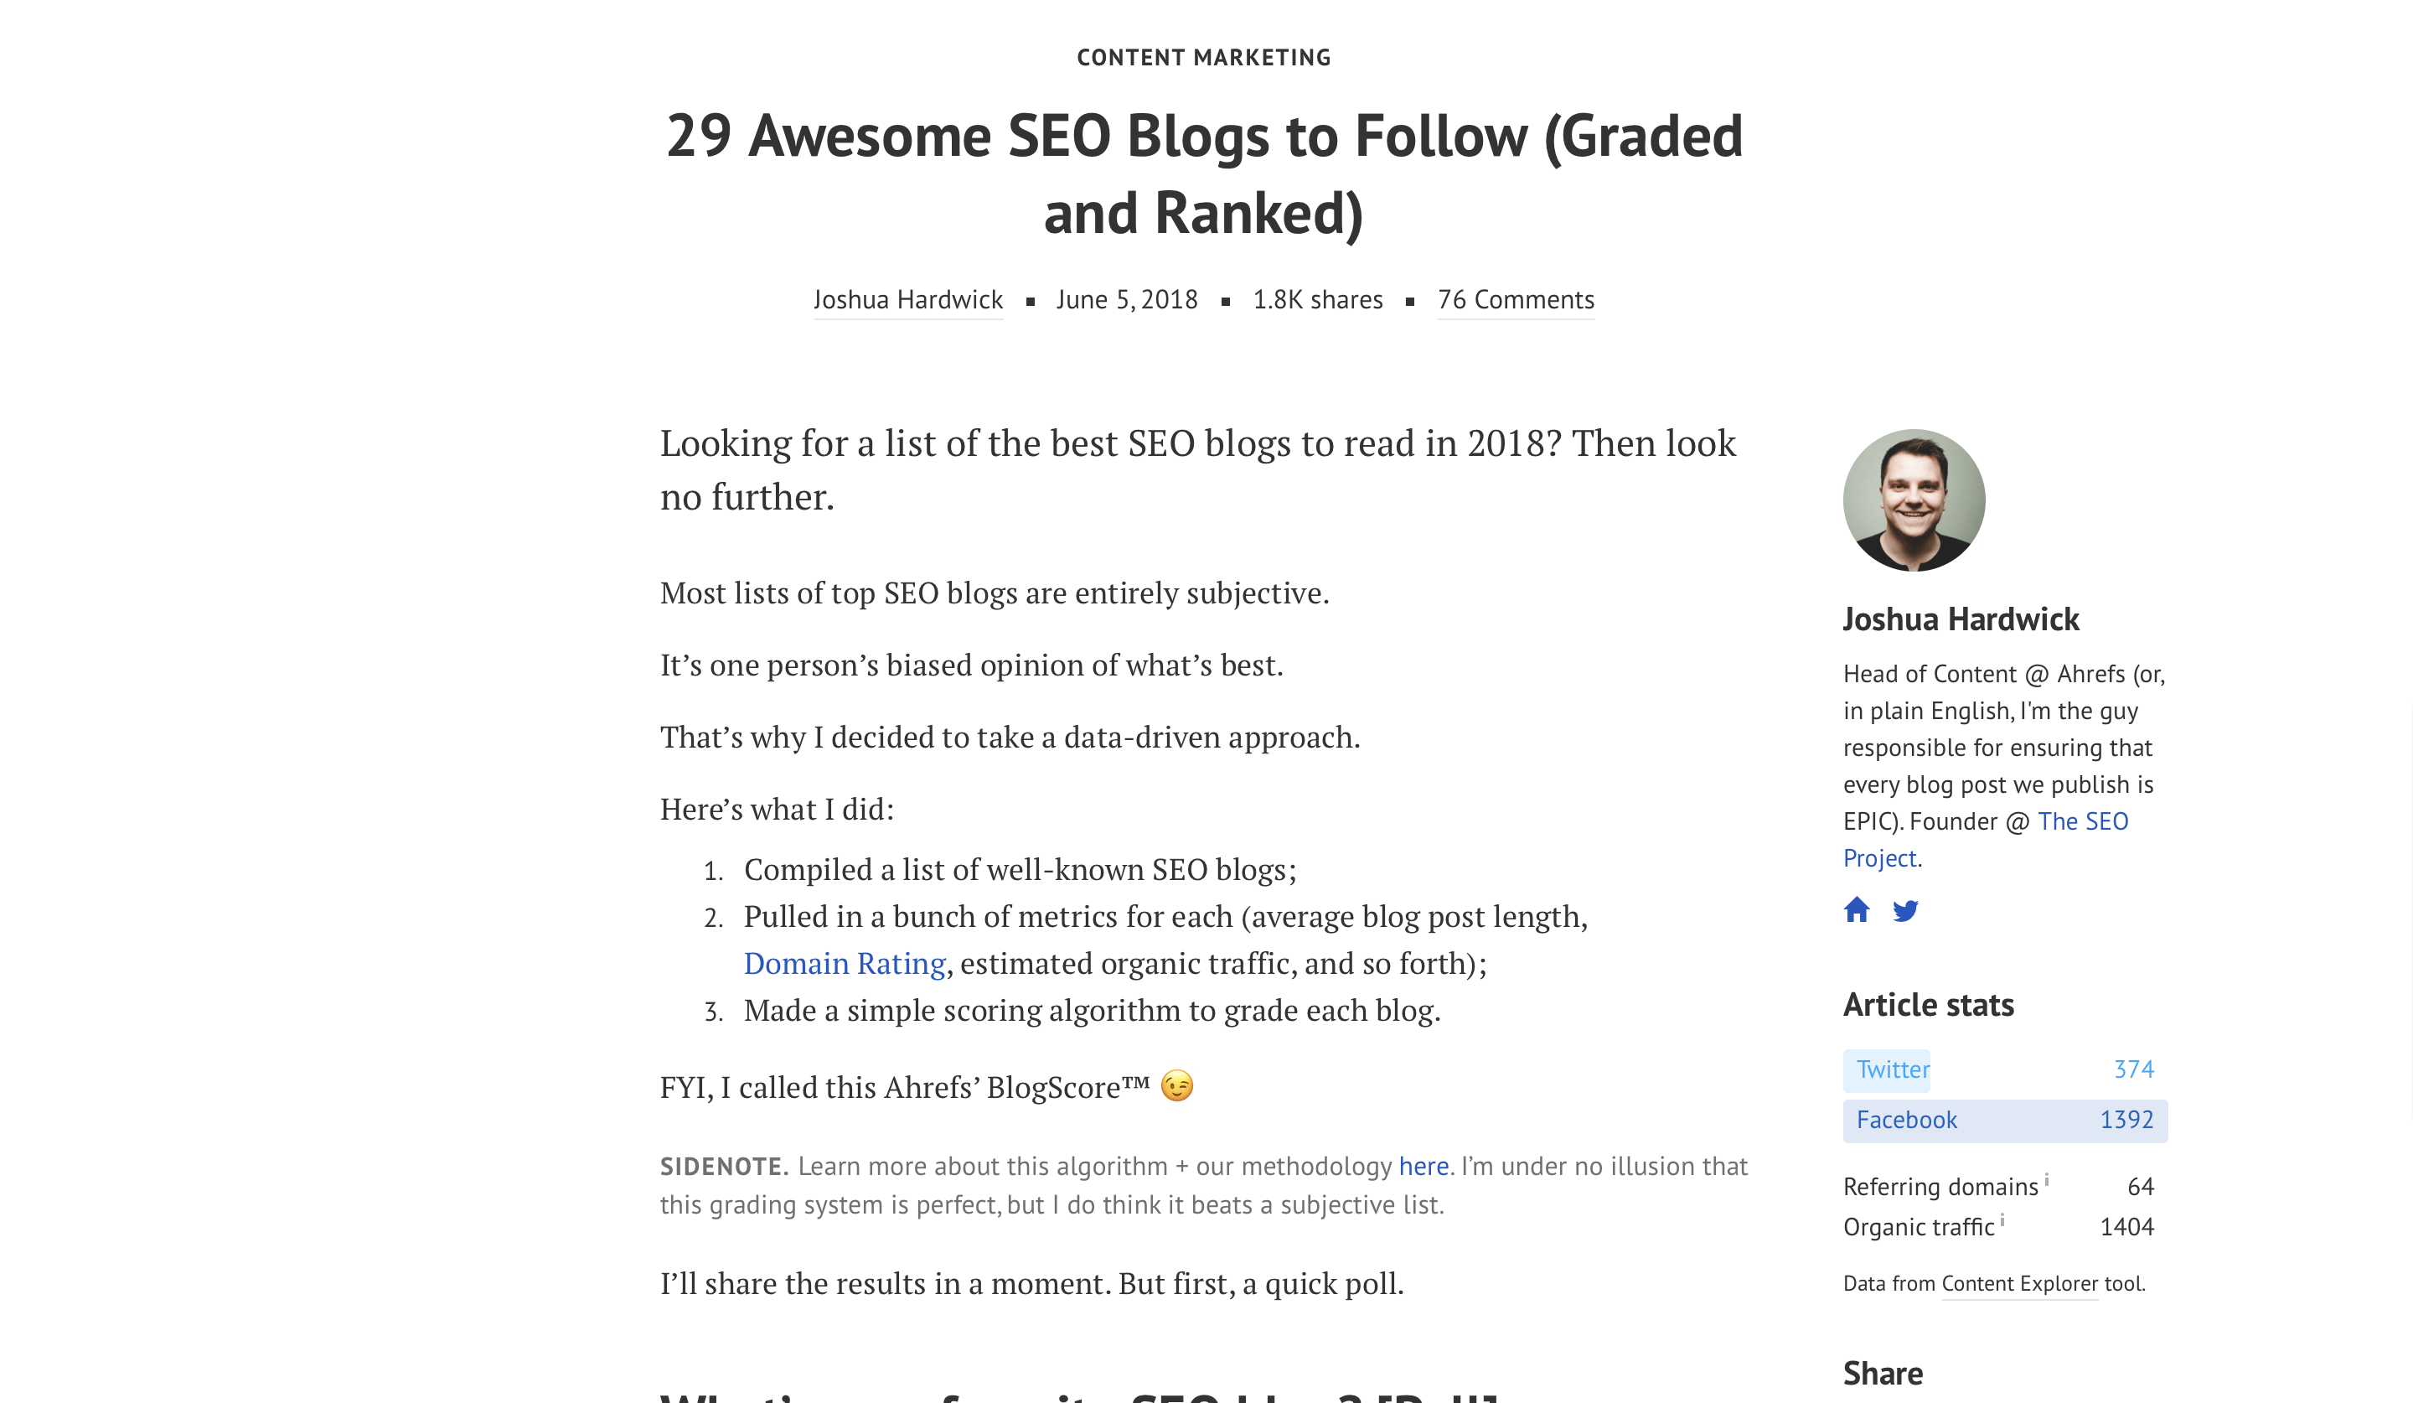Click the article title heading
Screen dimensions: 2413x1403
1204,174
